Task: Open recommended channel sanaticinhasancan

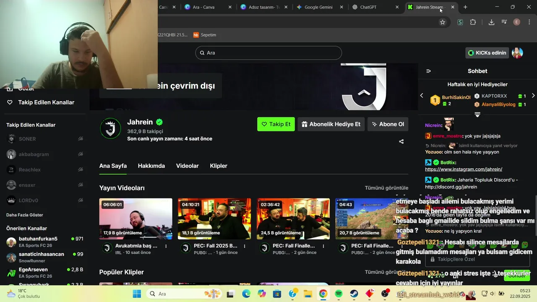Action: tap(45, 257)
